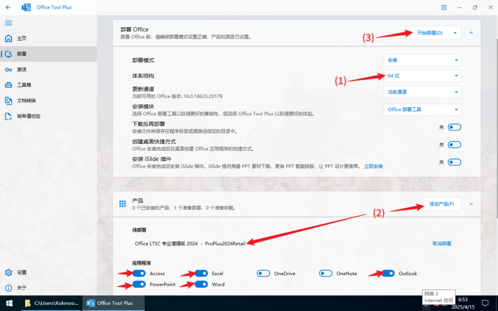The width and height of the screenshot is (498, 311).
Task: Open the command box icon in title bar
Action: [444, 7]
